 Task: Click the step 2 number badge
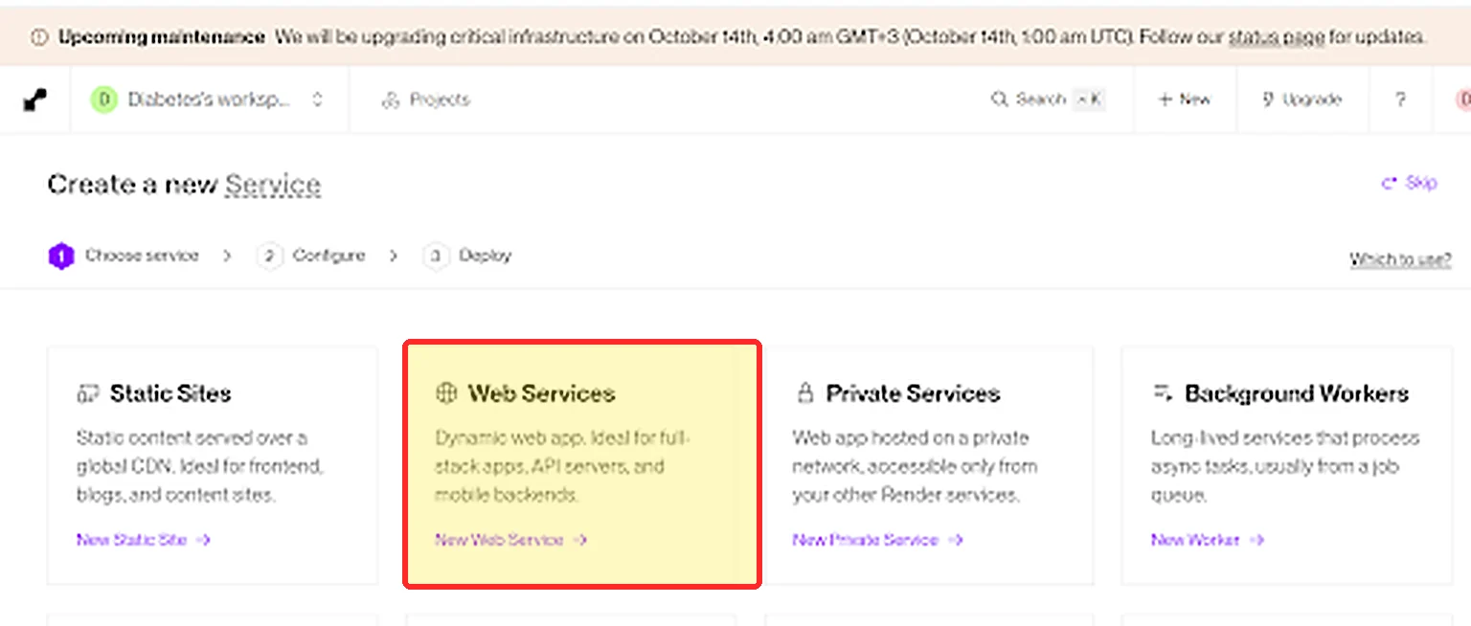(270, 257)
